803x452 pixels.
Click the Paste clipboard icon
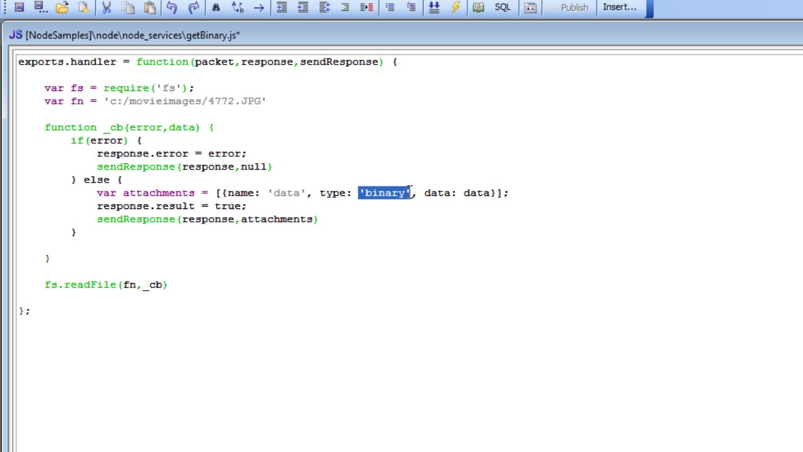(x=149, y=8)
